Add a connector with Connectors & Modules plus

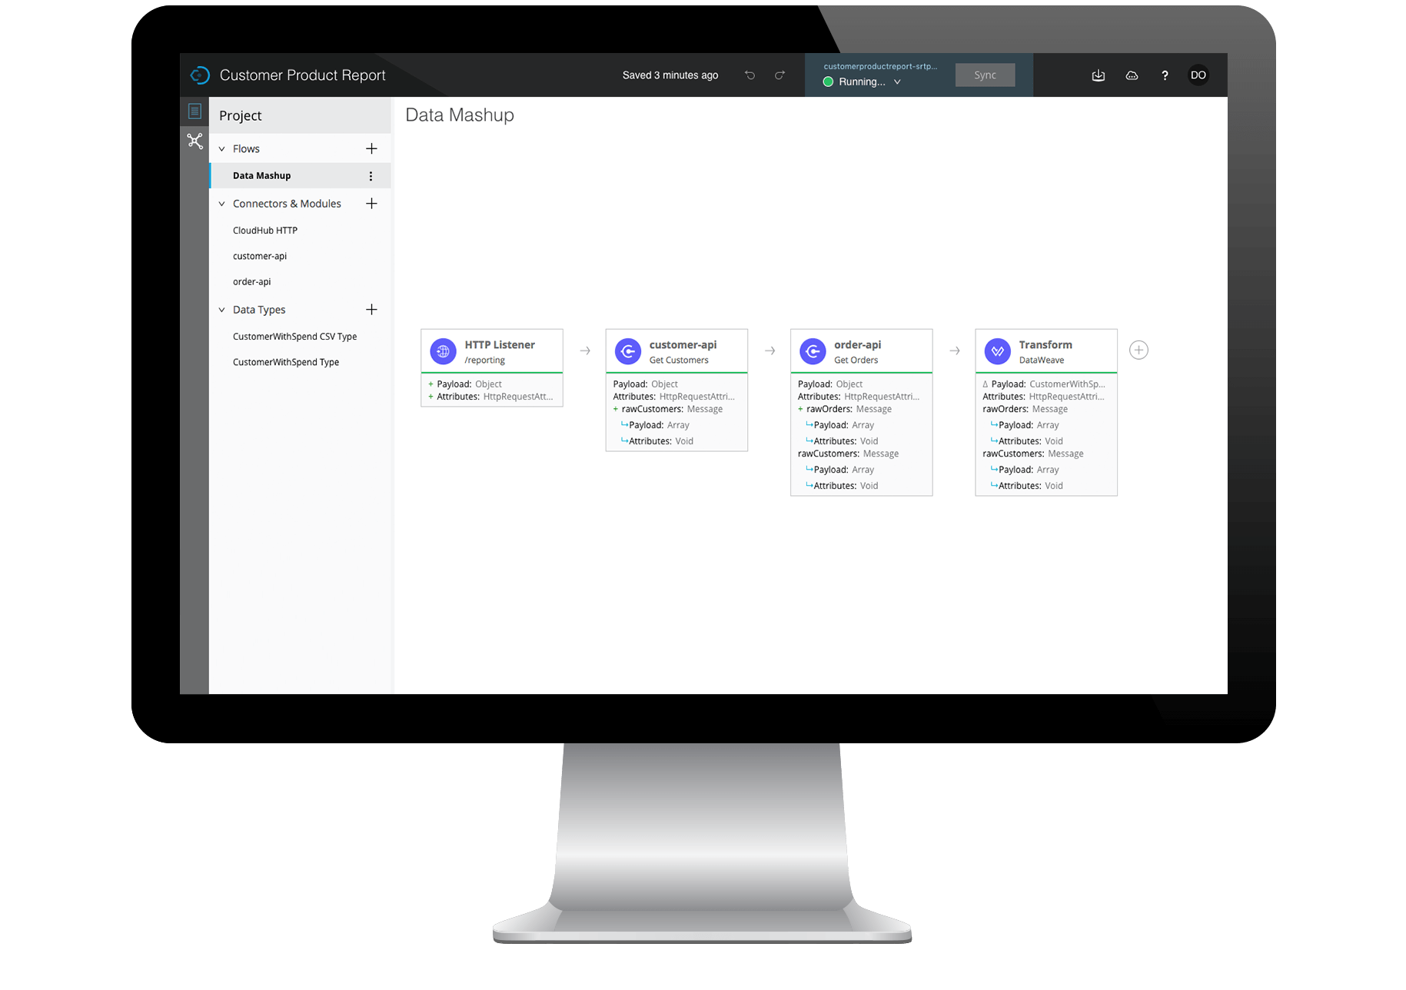371,204
